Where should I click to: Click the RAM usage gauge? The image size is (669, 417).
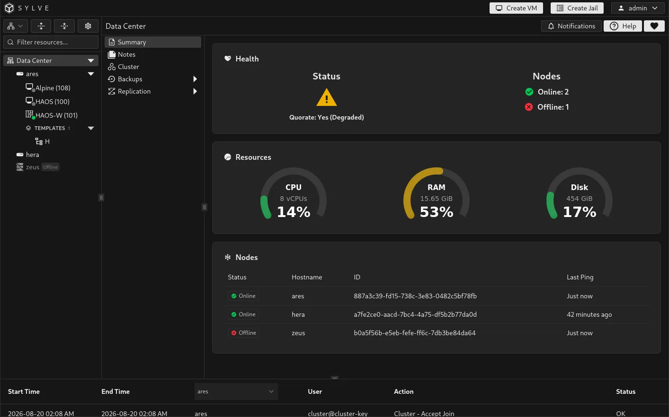(437, 194)
